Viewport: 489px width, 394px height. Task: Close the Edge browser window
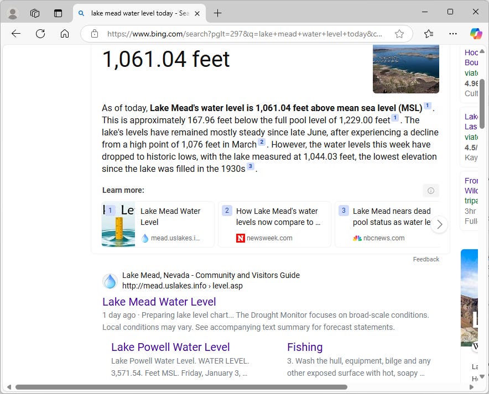point(475,12)
